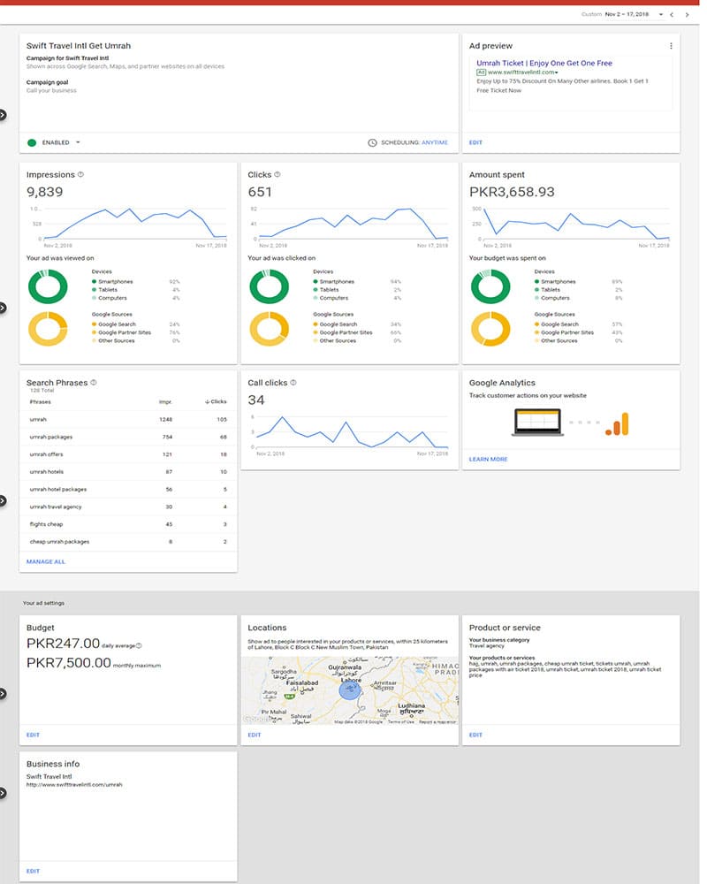Click the Locations map thumbnail
The image size is (707, 884).
pyautogui.click(x=350, y=690)
